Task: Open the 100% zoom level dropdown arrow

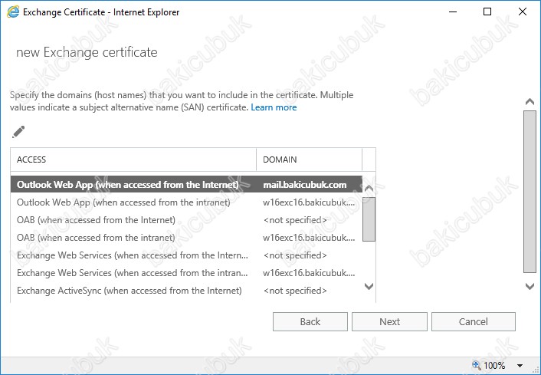Action: pos(520,365)
